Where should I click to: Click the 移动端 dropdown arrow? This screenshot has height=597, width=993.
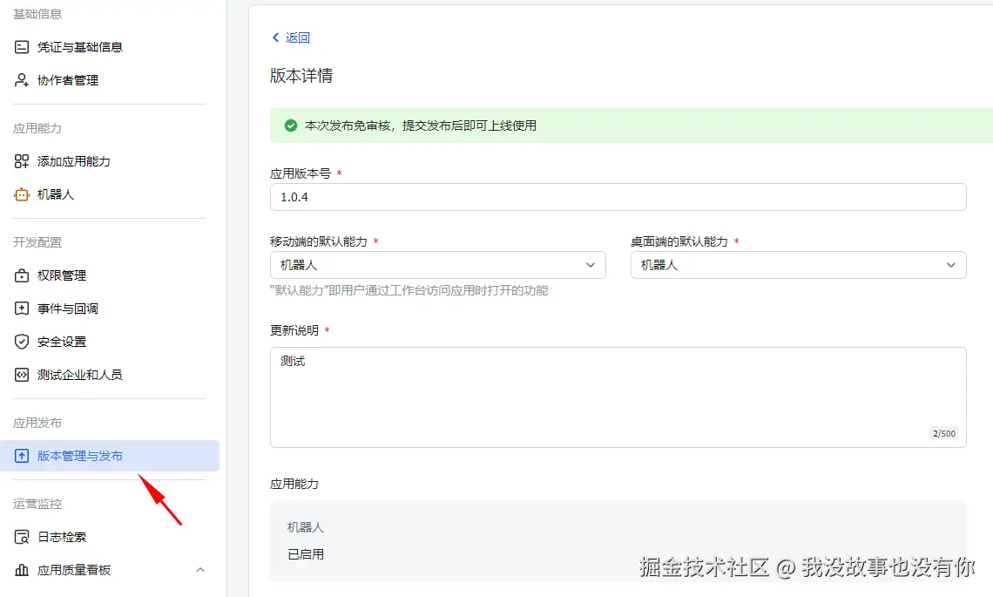point(591,265)
